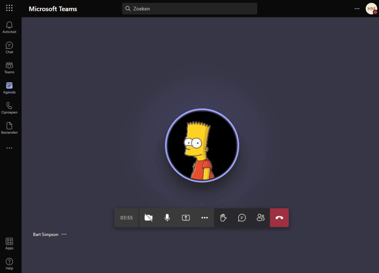Turn on the camera

pos(148,218)
